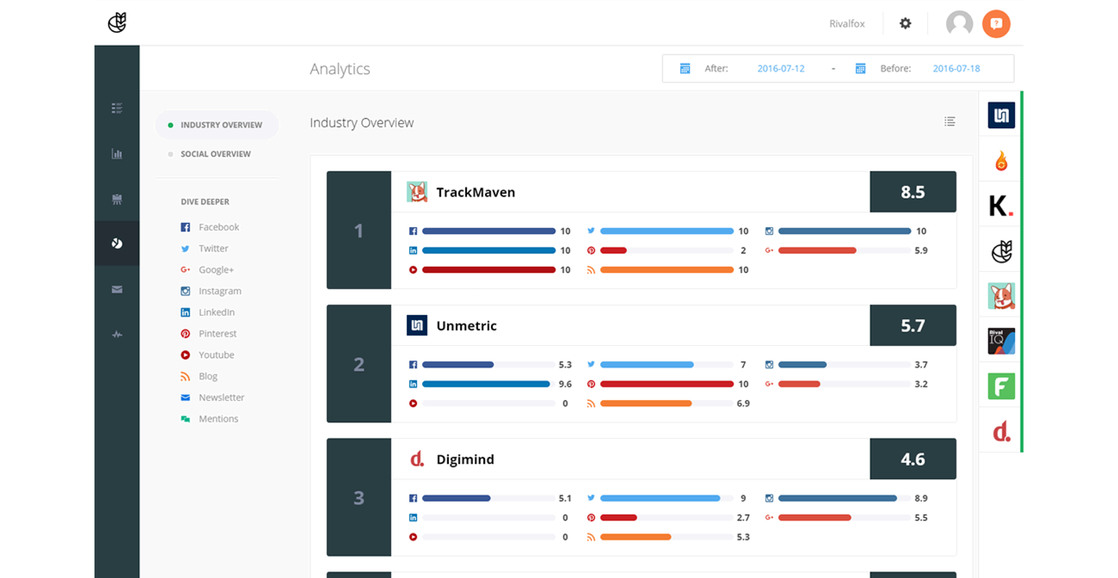The height and width of the screenshot is (578, 1118).
Task: Click the Industry Overview tab
Action: coord(221,124)
